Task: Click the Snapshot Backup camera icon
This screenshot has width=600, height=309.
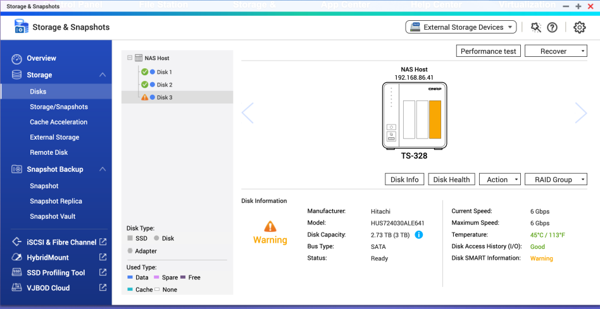Action: coord(17,169)
